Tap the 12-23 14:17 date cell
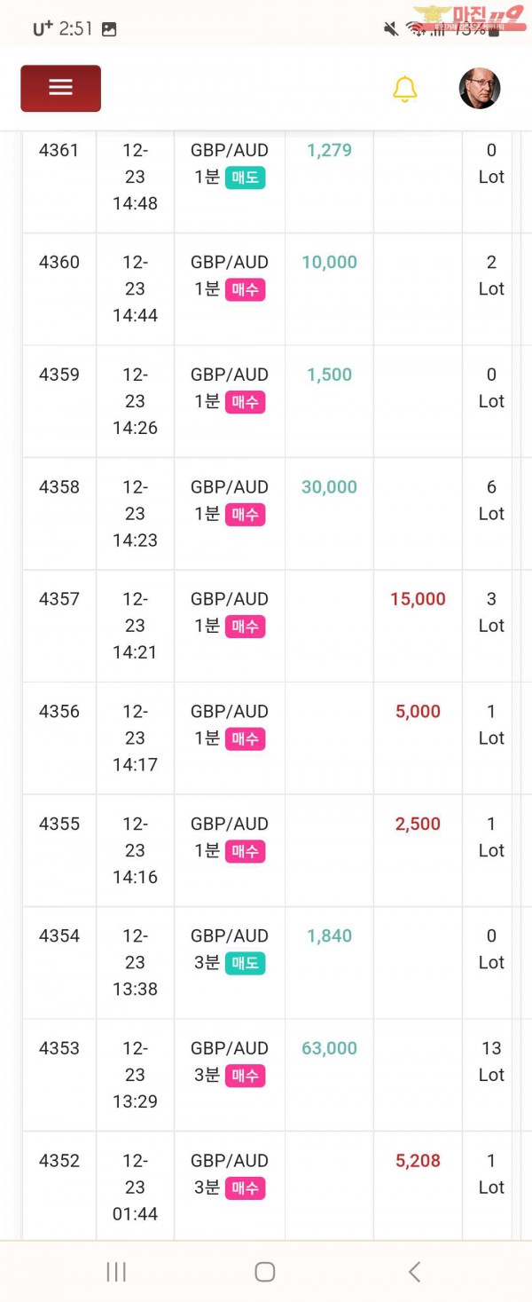This screenshot has height=1302, width=532. coord(135,738)
